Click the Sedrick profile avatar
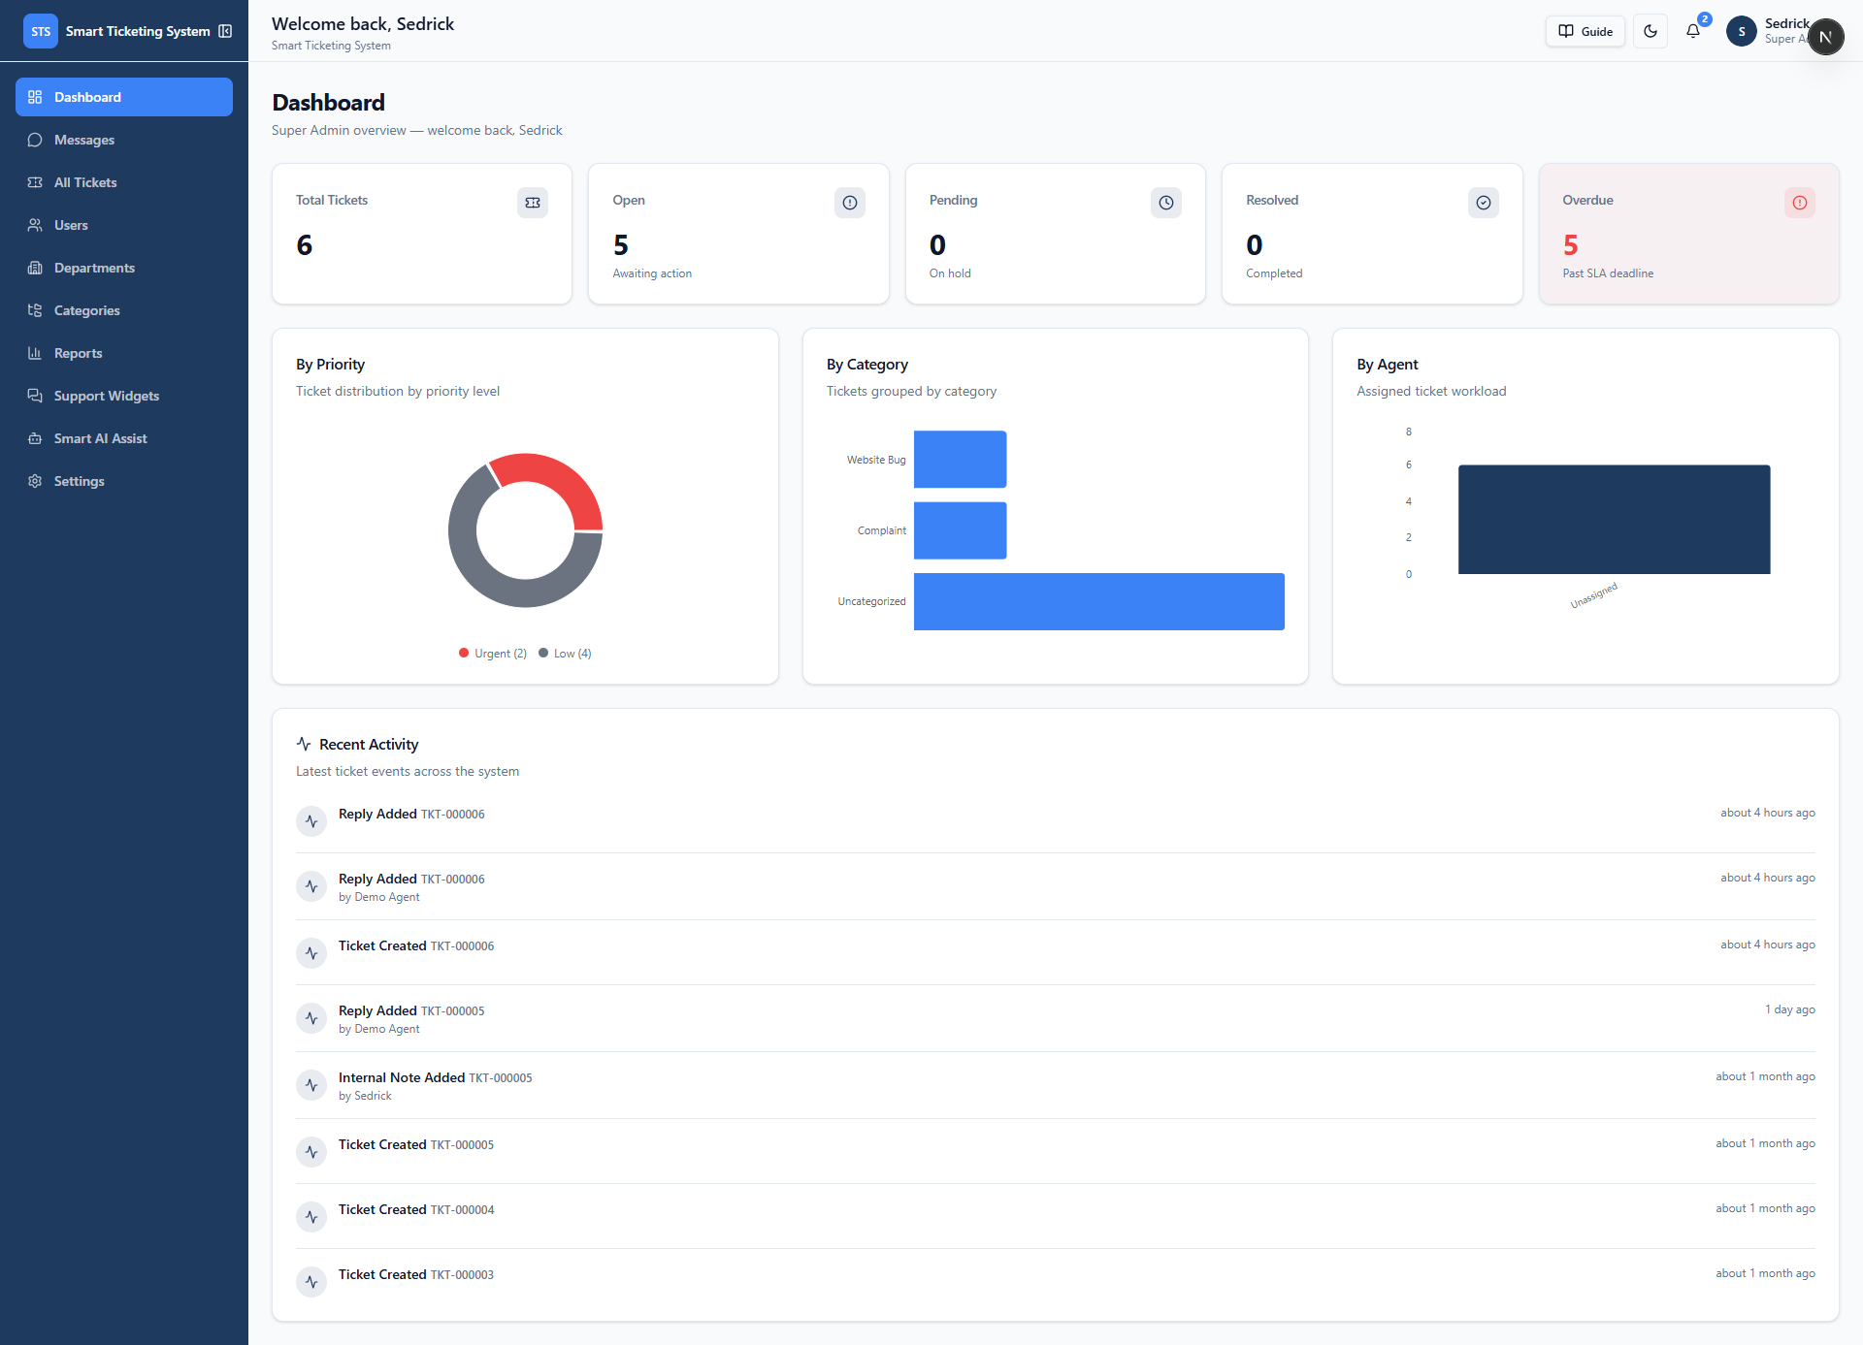 1742,31
